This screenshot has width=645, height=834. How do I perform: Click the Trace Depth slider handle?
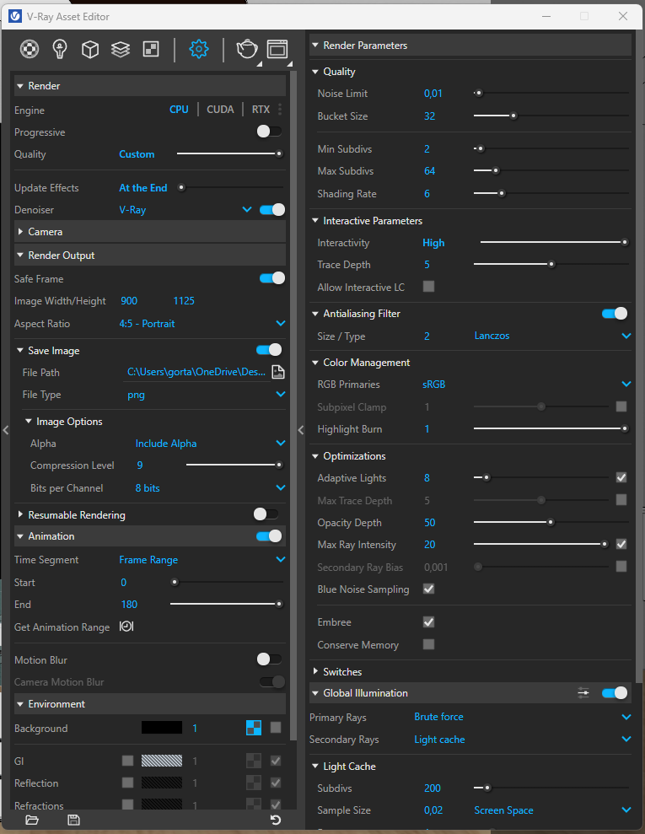point(551,264)
